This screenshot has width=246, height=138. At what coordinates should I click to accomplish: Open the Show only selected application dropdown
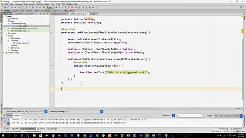(x=228, y=116)
